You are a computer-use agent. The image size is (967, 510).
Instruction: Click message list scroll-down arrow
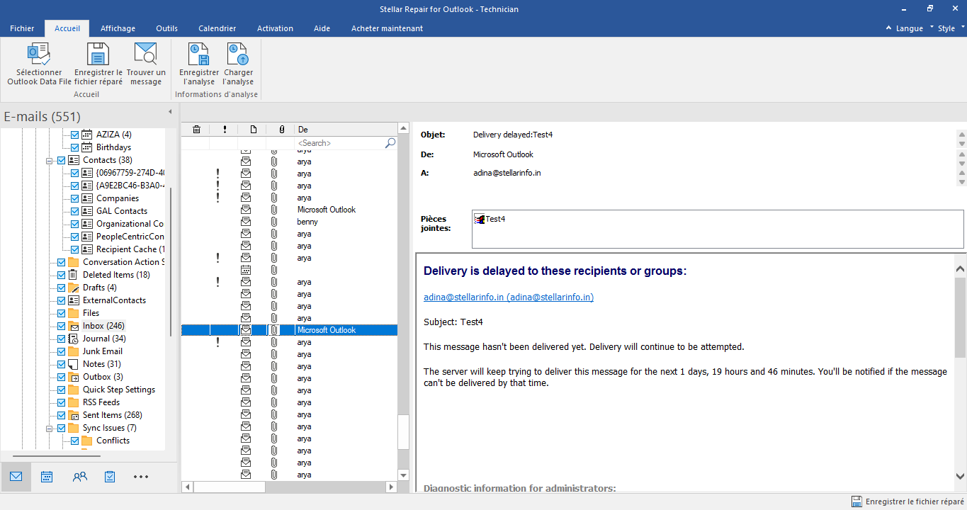point(403,475)
